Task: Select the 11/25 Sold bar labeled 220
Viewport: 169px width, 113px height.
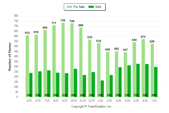Action: coord(85,86)
